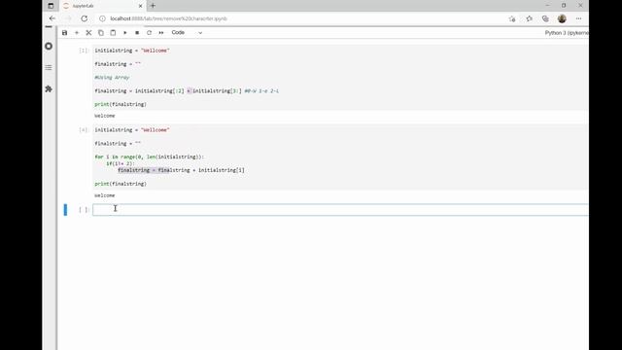Select cell prompt number [4]
Viewport: 622px width, 350px height.
(84, 129)
